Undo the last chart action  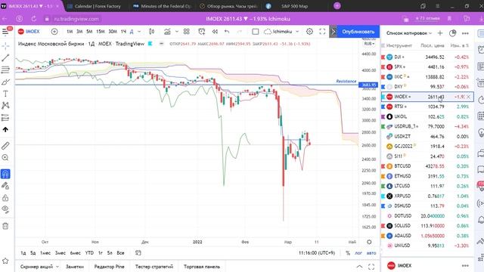coord(227,32)
